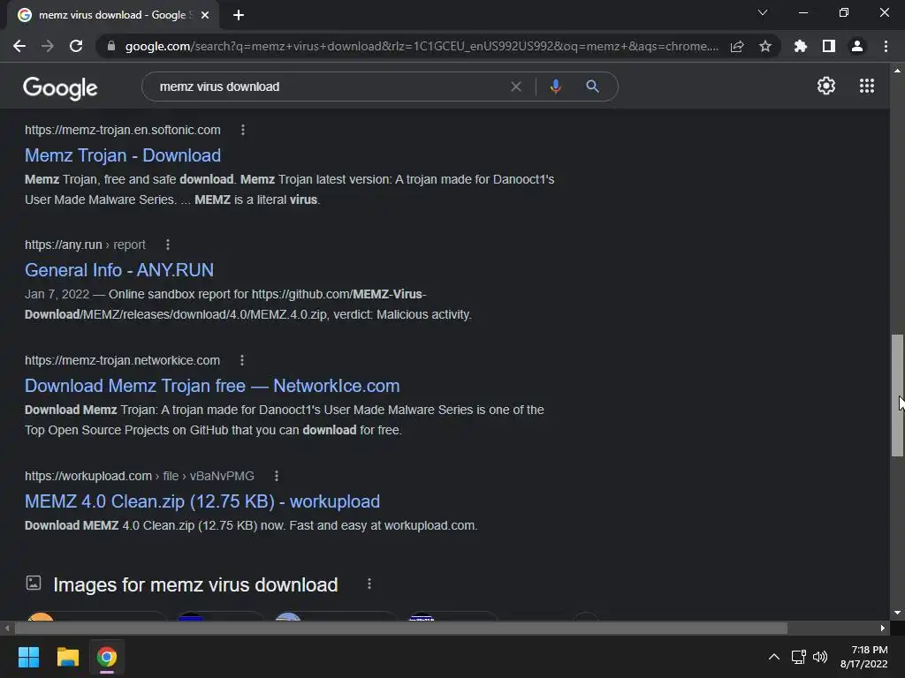This screenshot has height=678, width=905.
Task: Click https://memz-trojan.en.softonic.com URL text
Action: [x=123, y=131]
